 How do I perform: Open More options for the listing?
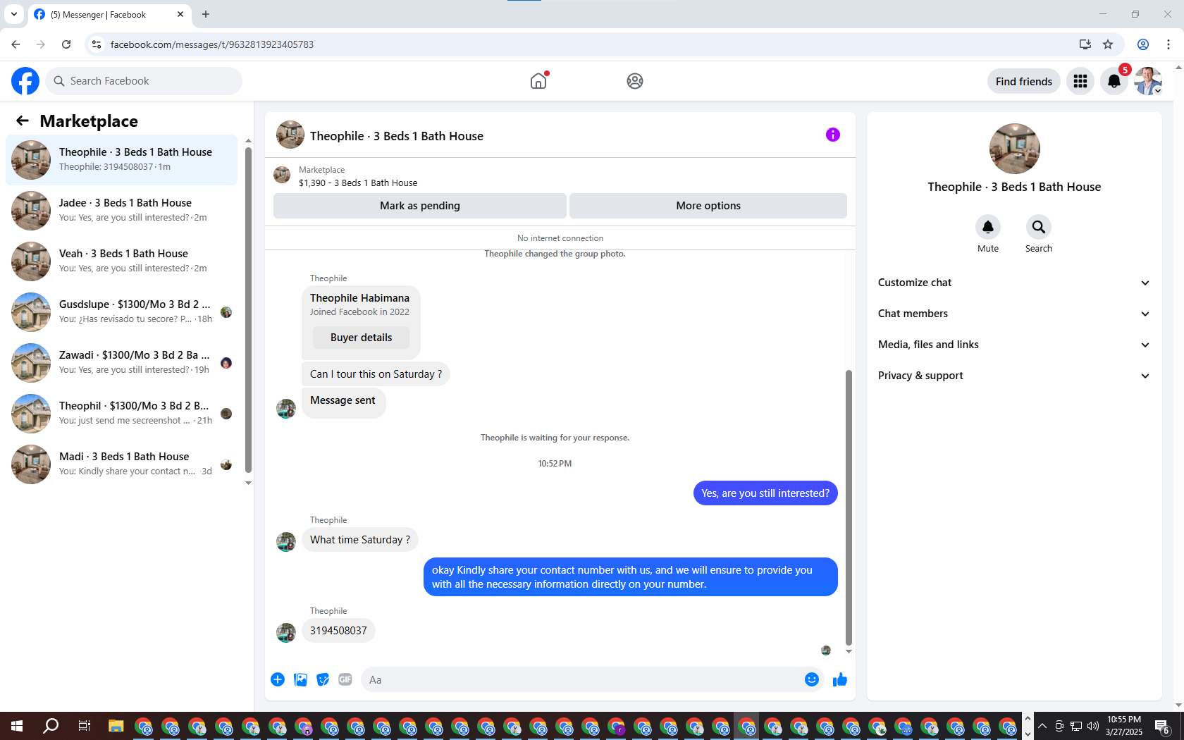click(708, 206)
